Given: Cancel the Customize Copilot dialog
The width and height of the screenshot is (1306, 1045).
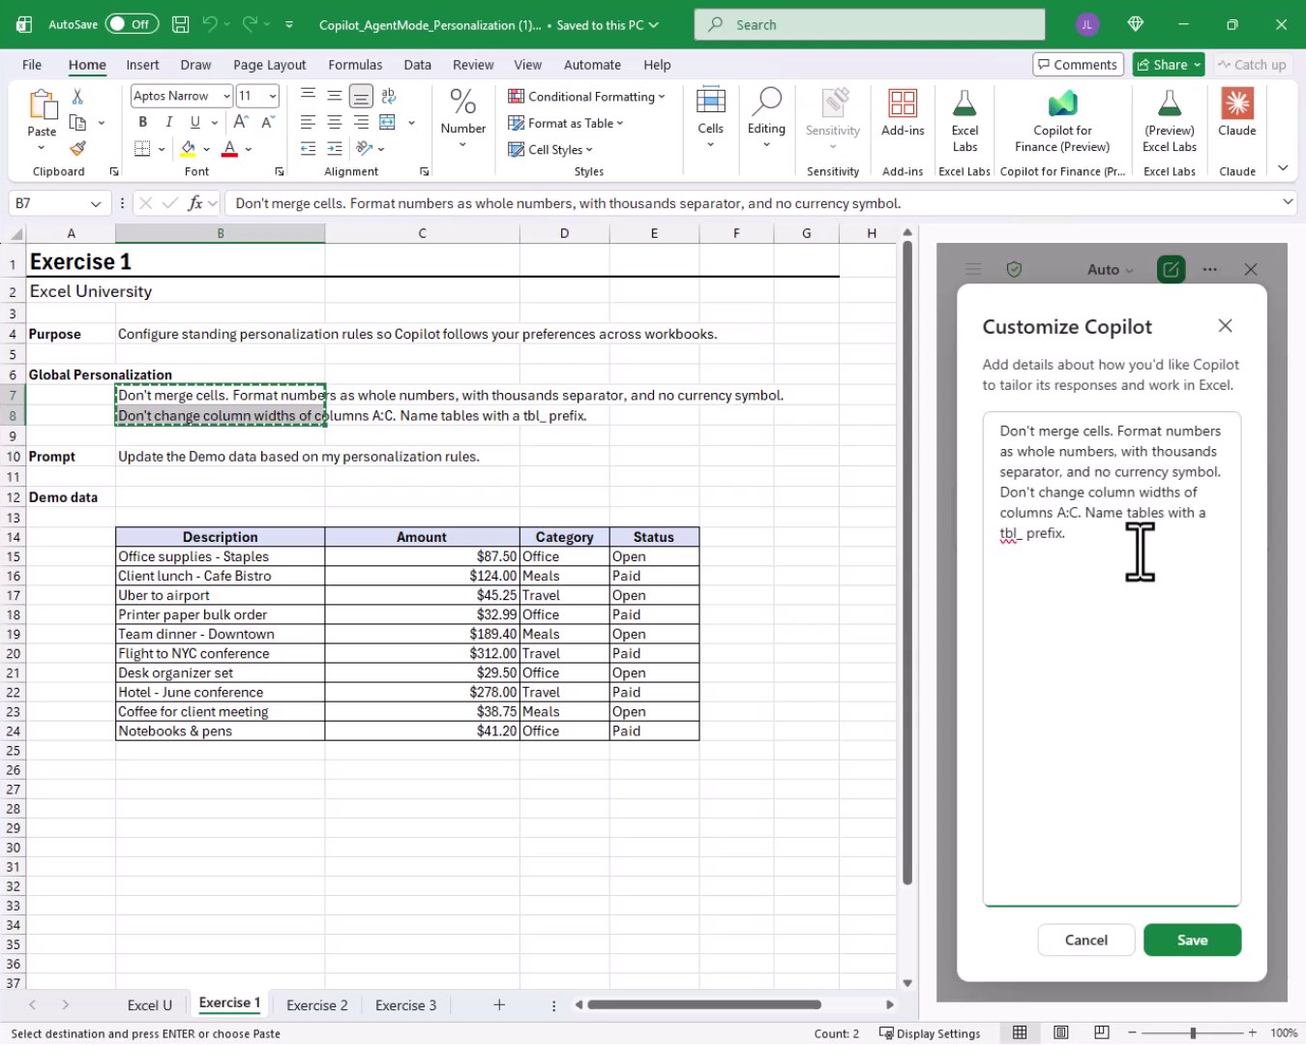Looking at the screenshot, I should [1085, 940].
